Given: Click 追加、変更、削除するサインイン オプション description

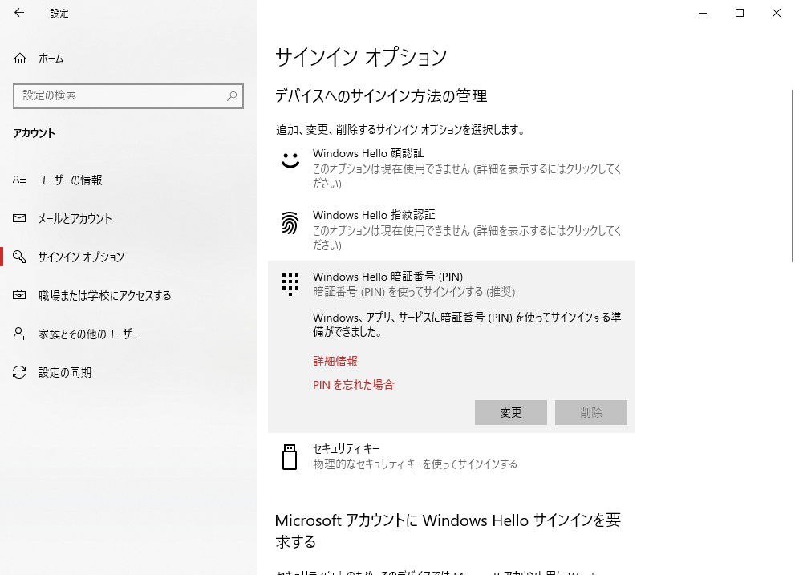Looking at the screenshot, I should click(400, 130).
